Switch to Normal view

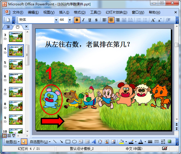[x=5, y=136]
